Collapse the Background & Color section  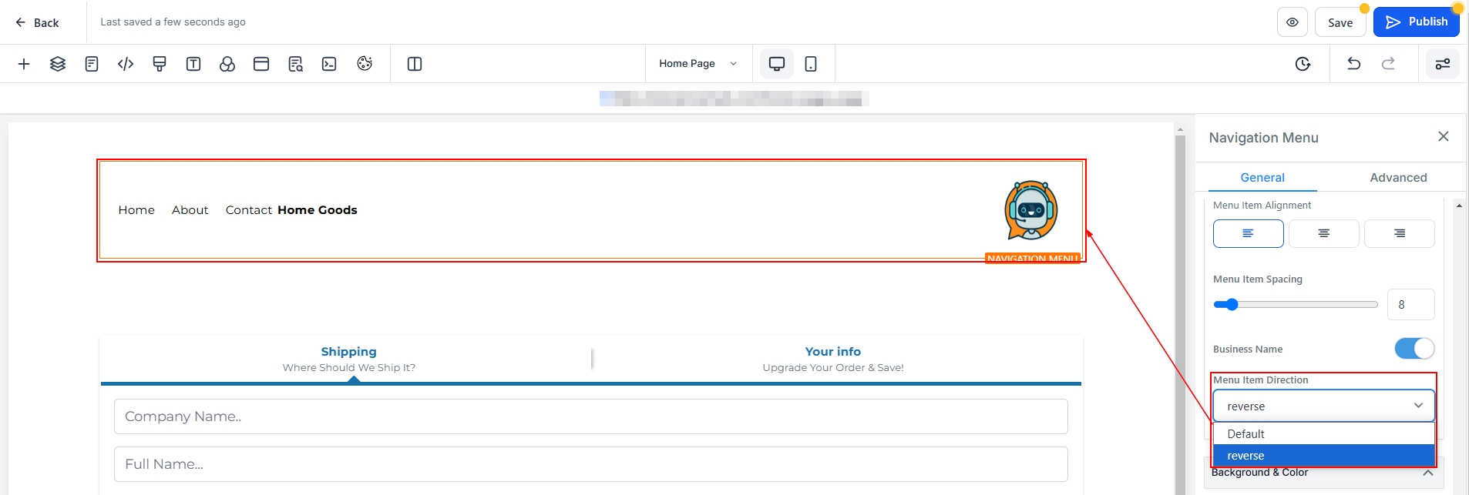tap(1427, 473)
